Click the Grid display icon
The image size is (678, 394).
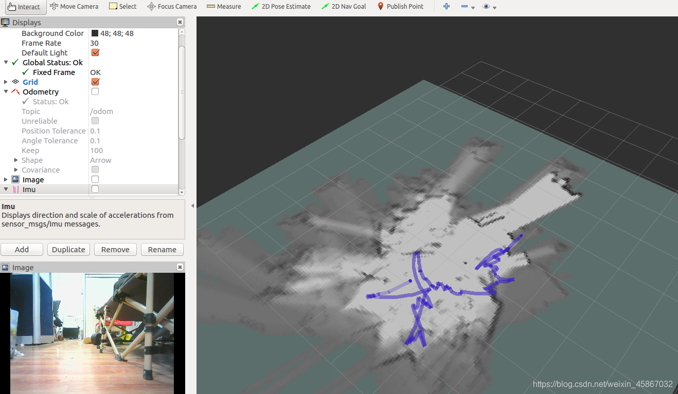15,82
